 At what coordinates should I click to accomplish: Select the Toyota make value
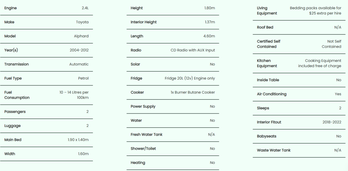click(x=82, y=22)
